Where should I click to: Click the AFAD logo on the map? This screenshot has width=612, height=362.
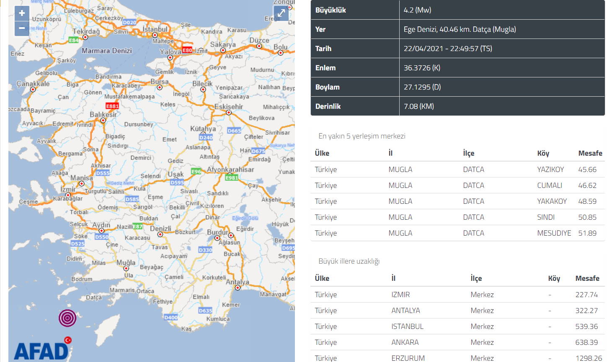point(42,349)
